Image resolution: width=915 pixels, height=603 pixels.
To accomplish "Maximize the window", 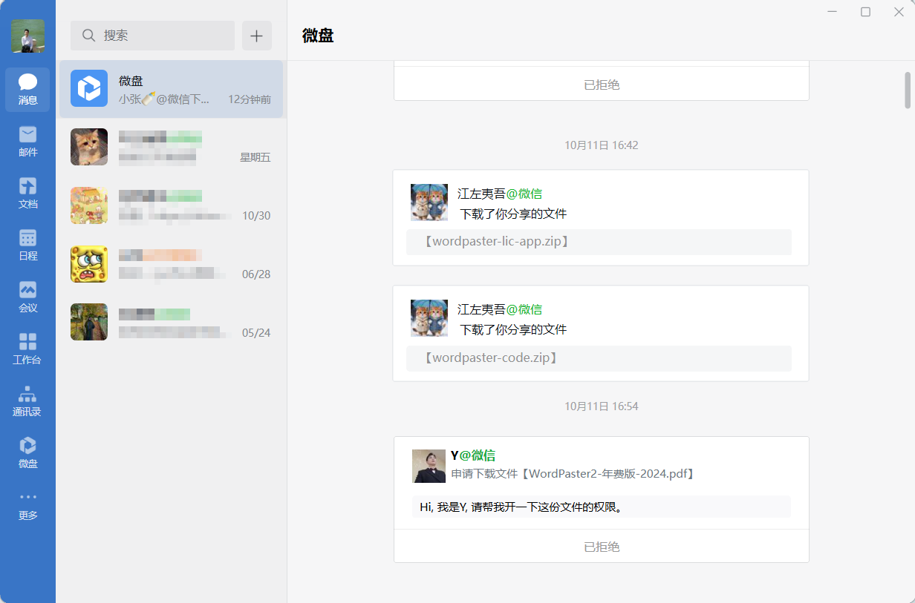I will click(x=865, y=12).
